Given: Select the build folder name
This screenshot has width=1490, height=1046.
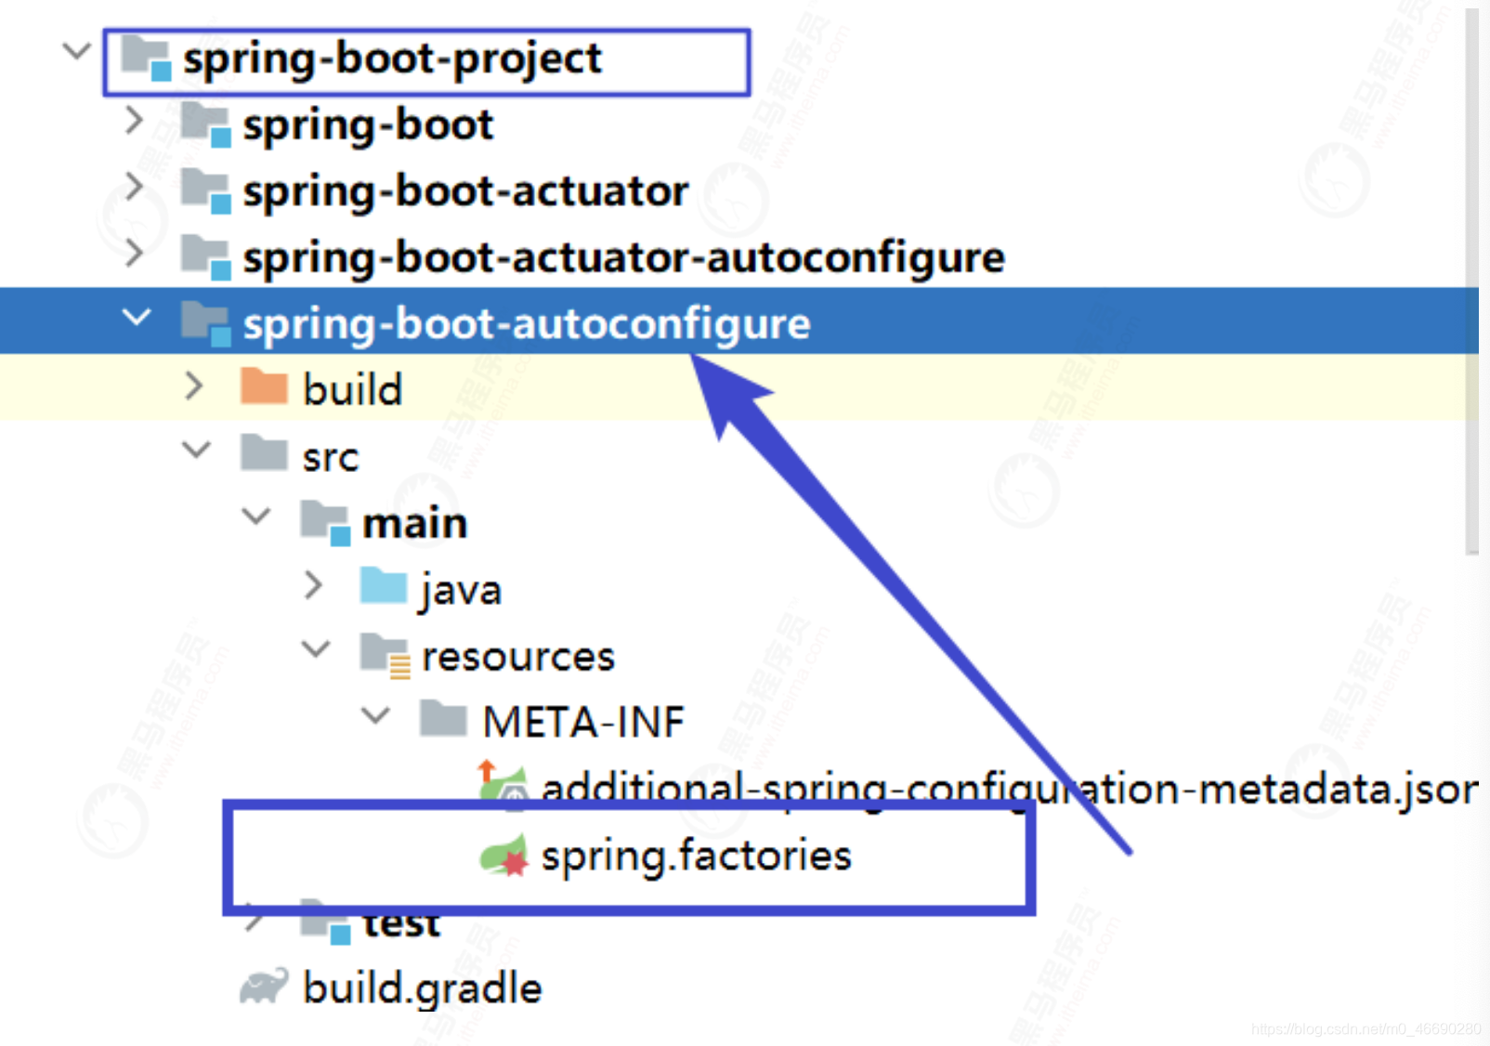Looking at the screenshot, I should point(353,389).
